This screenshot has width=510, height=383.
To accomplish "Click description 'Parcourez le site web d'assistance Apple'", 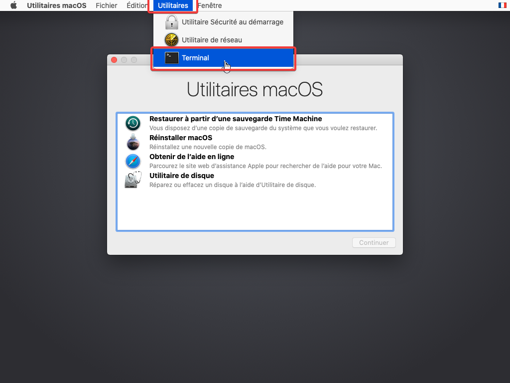I will click(x=265, y=166).
